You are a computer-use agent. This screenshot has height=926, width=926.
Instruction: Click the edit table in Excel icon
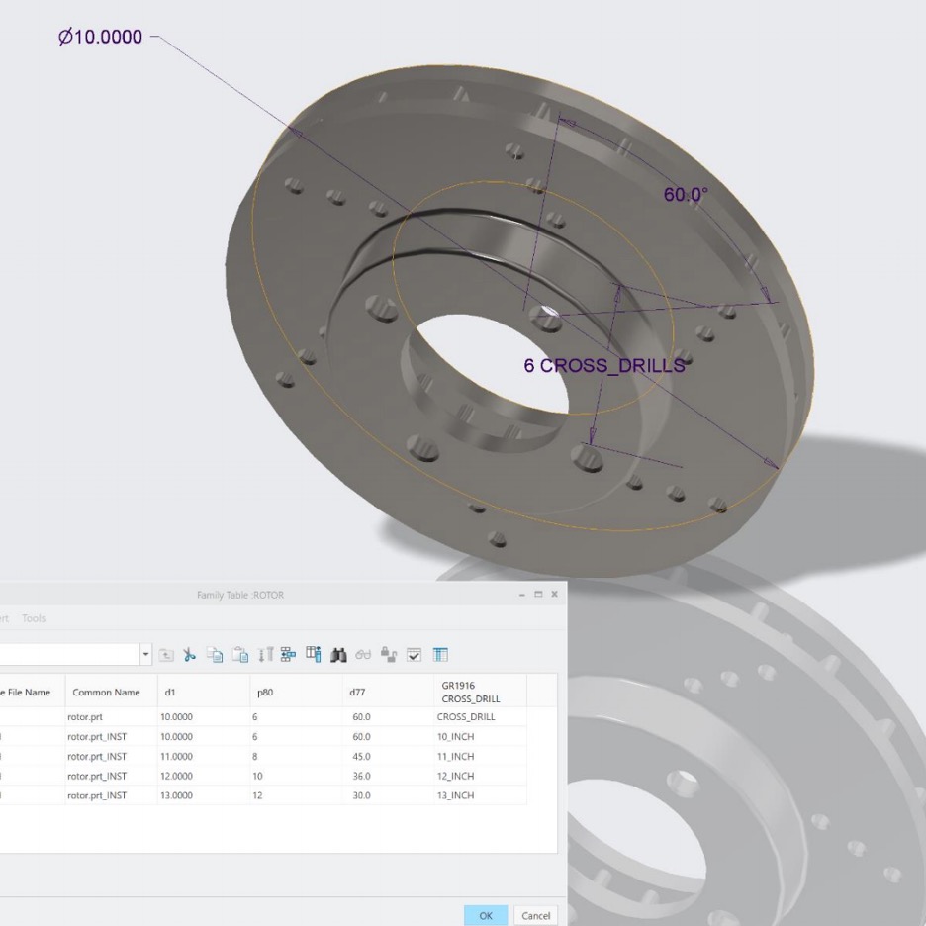click(x=440, y=654)
